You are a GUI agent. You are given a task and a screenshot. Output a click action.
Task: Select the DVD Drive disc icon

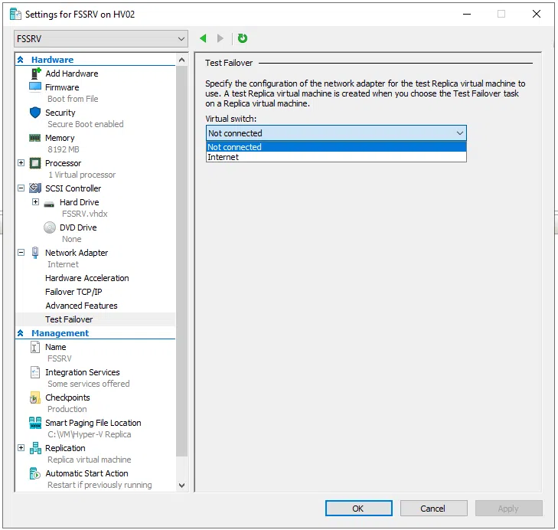[50, 227]
